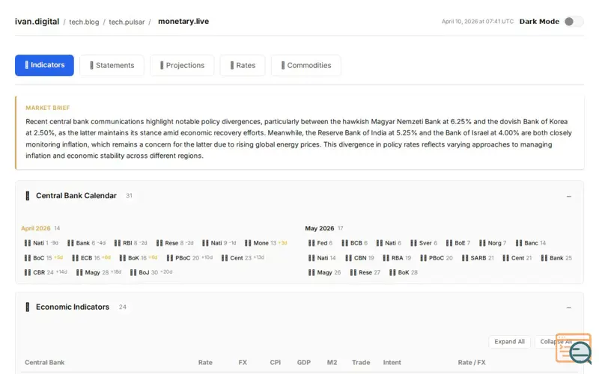Click the flag icon beside Rese 27
The height and width of the screenshot is (374, 599).
point(353,272)
